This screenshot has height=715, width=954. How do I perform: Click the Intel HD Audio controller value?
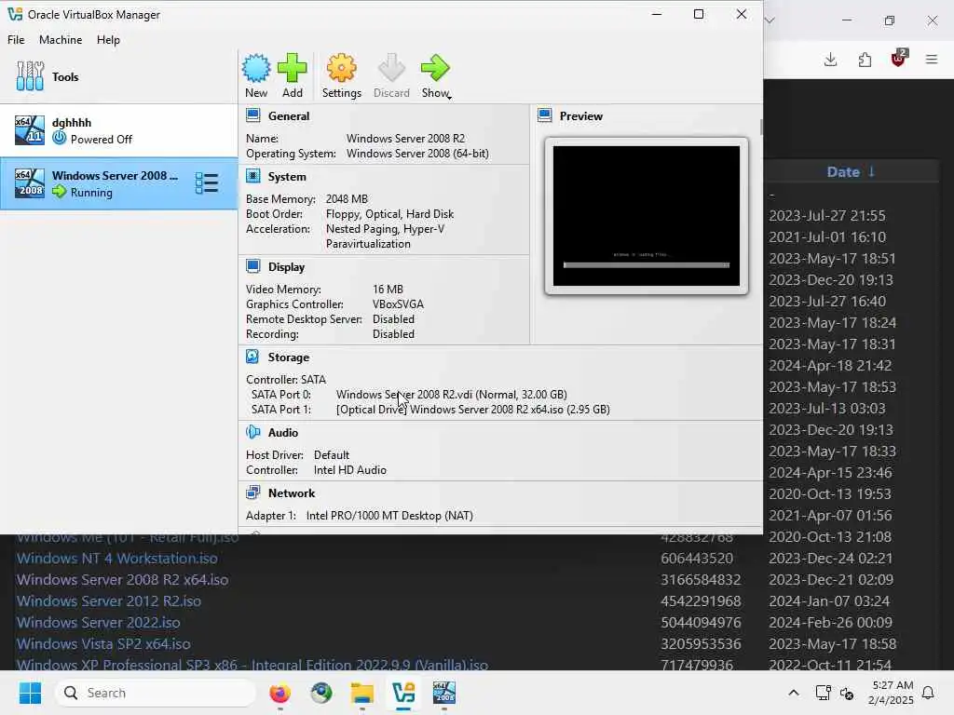click(x=350, y=470)
